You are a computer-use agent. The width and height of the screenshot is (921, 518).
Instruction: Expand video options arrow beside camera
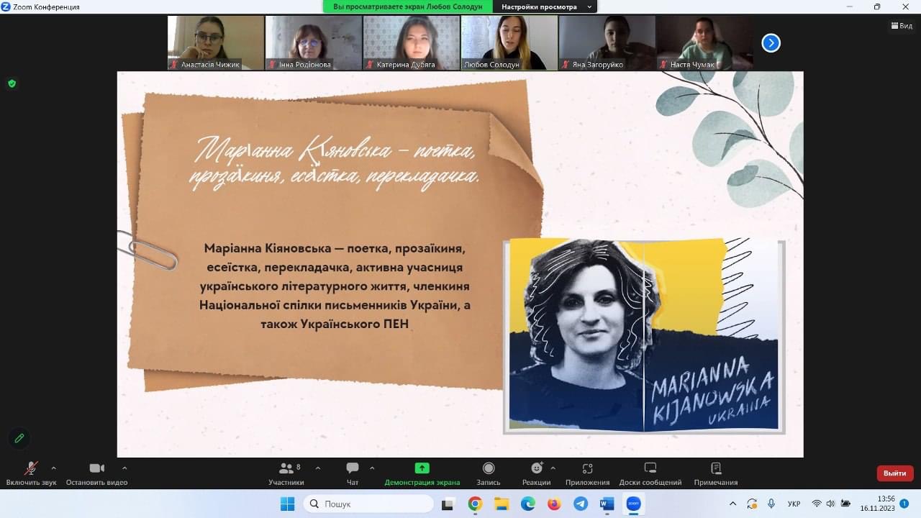pyautogui.click(x=124, y=468)
